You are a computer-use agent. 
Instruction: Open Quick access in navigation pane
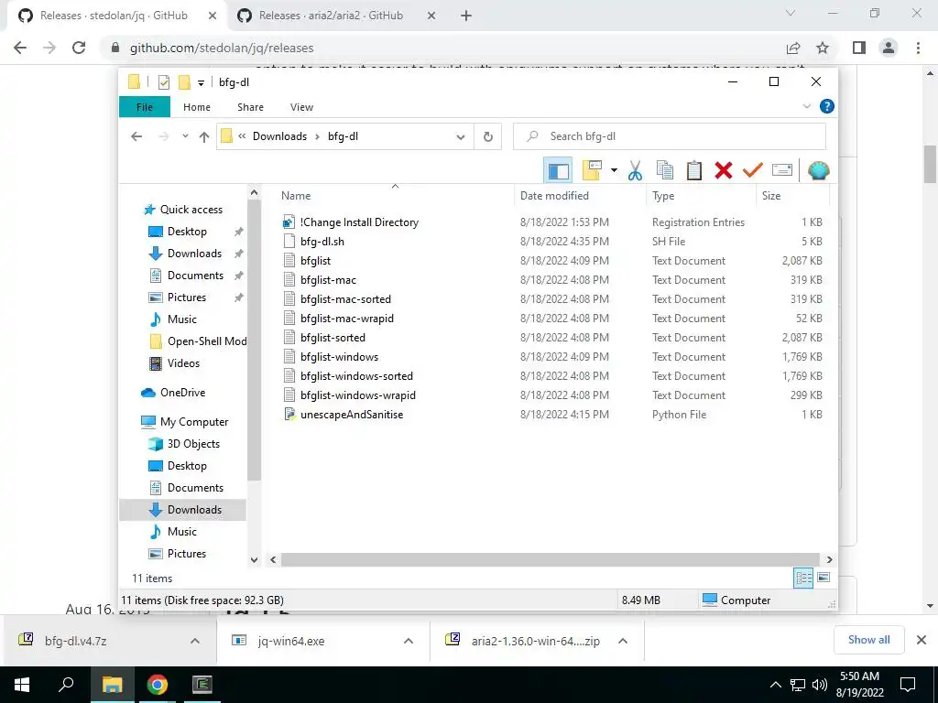[x=191, y=210]
